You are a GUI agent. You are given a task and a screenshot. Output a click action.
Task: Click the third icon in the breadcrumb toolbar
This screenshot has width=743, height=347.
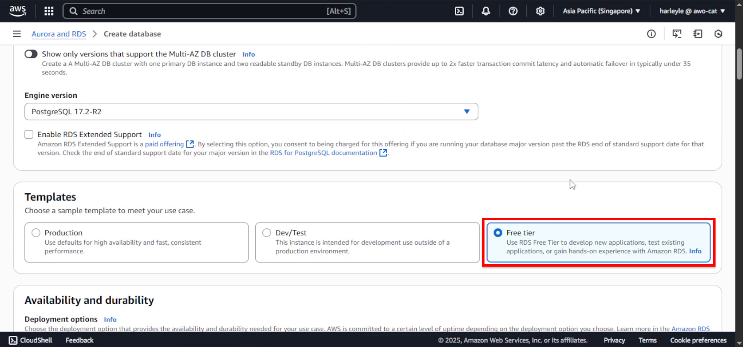click(698, 34)
